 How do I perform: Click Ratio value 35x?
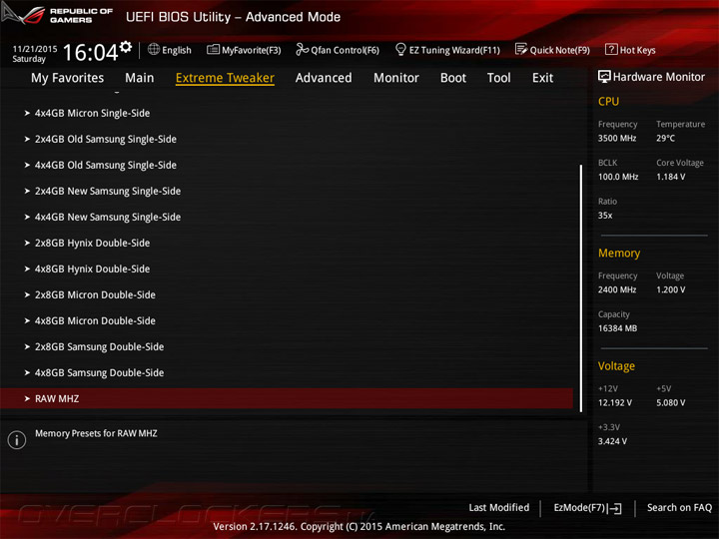[605, 216]
